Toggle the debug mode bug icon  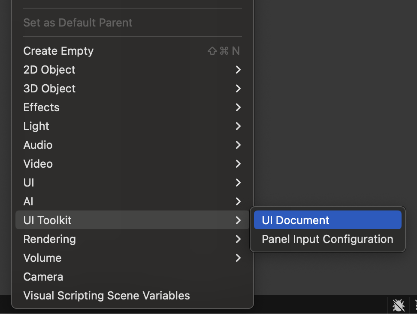pyautogui.click(x=399, y=305)
